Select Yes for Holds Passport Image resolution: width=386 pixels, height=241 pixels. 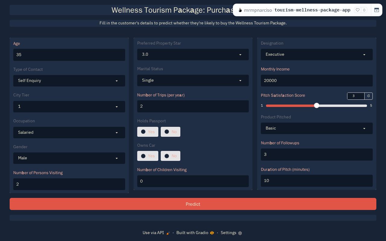click(147, 132)
